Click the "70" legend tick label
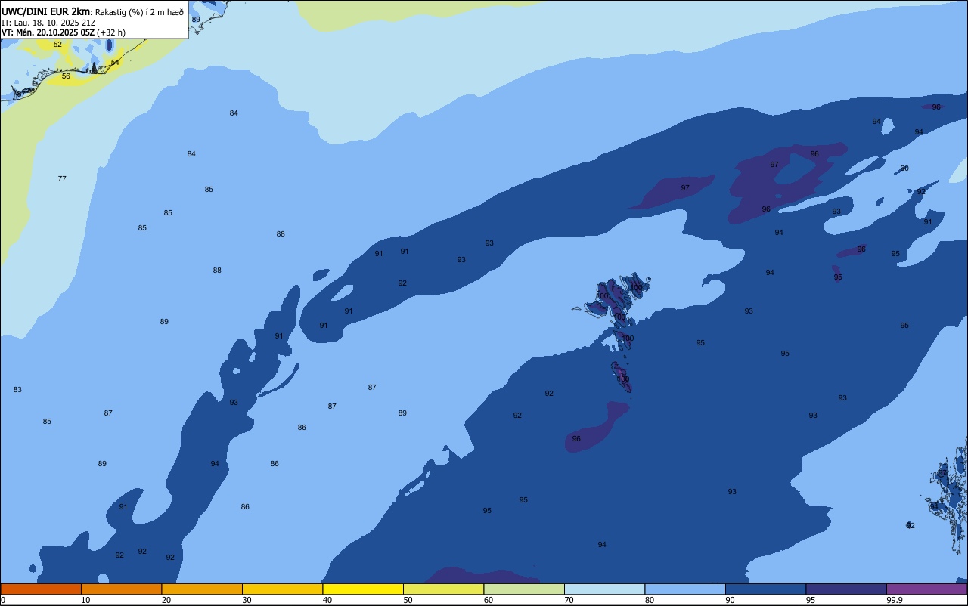Viewport: 968px width, 606px height. click(569, 600)
